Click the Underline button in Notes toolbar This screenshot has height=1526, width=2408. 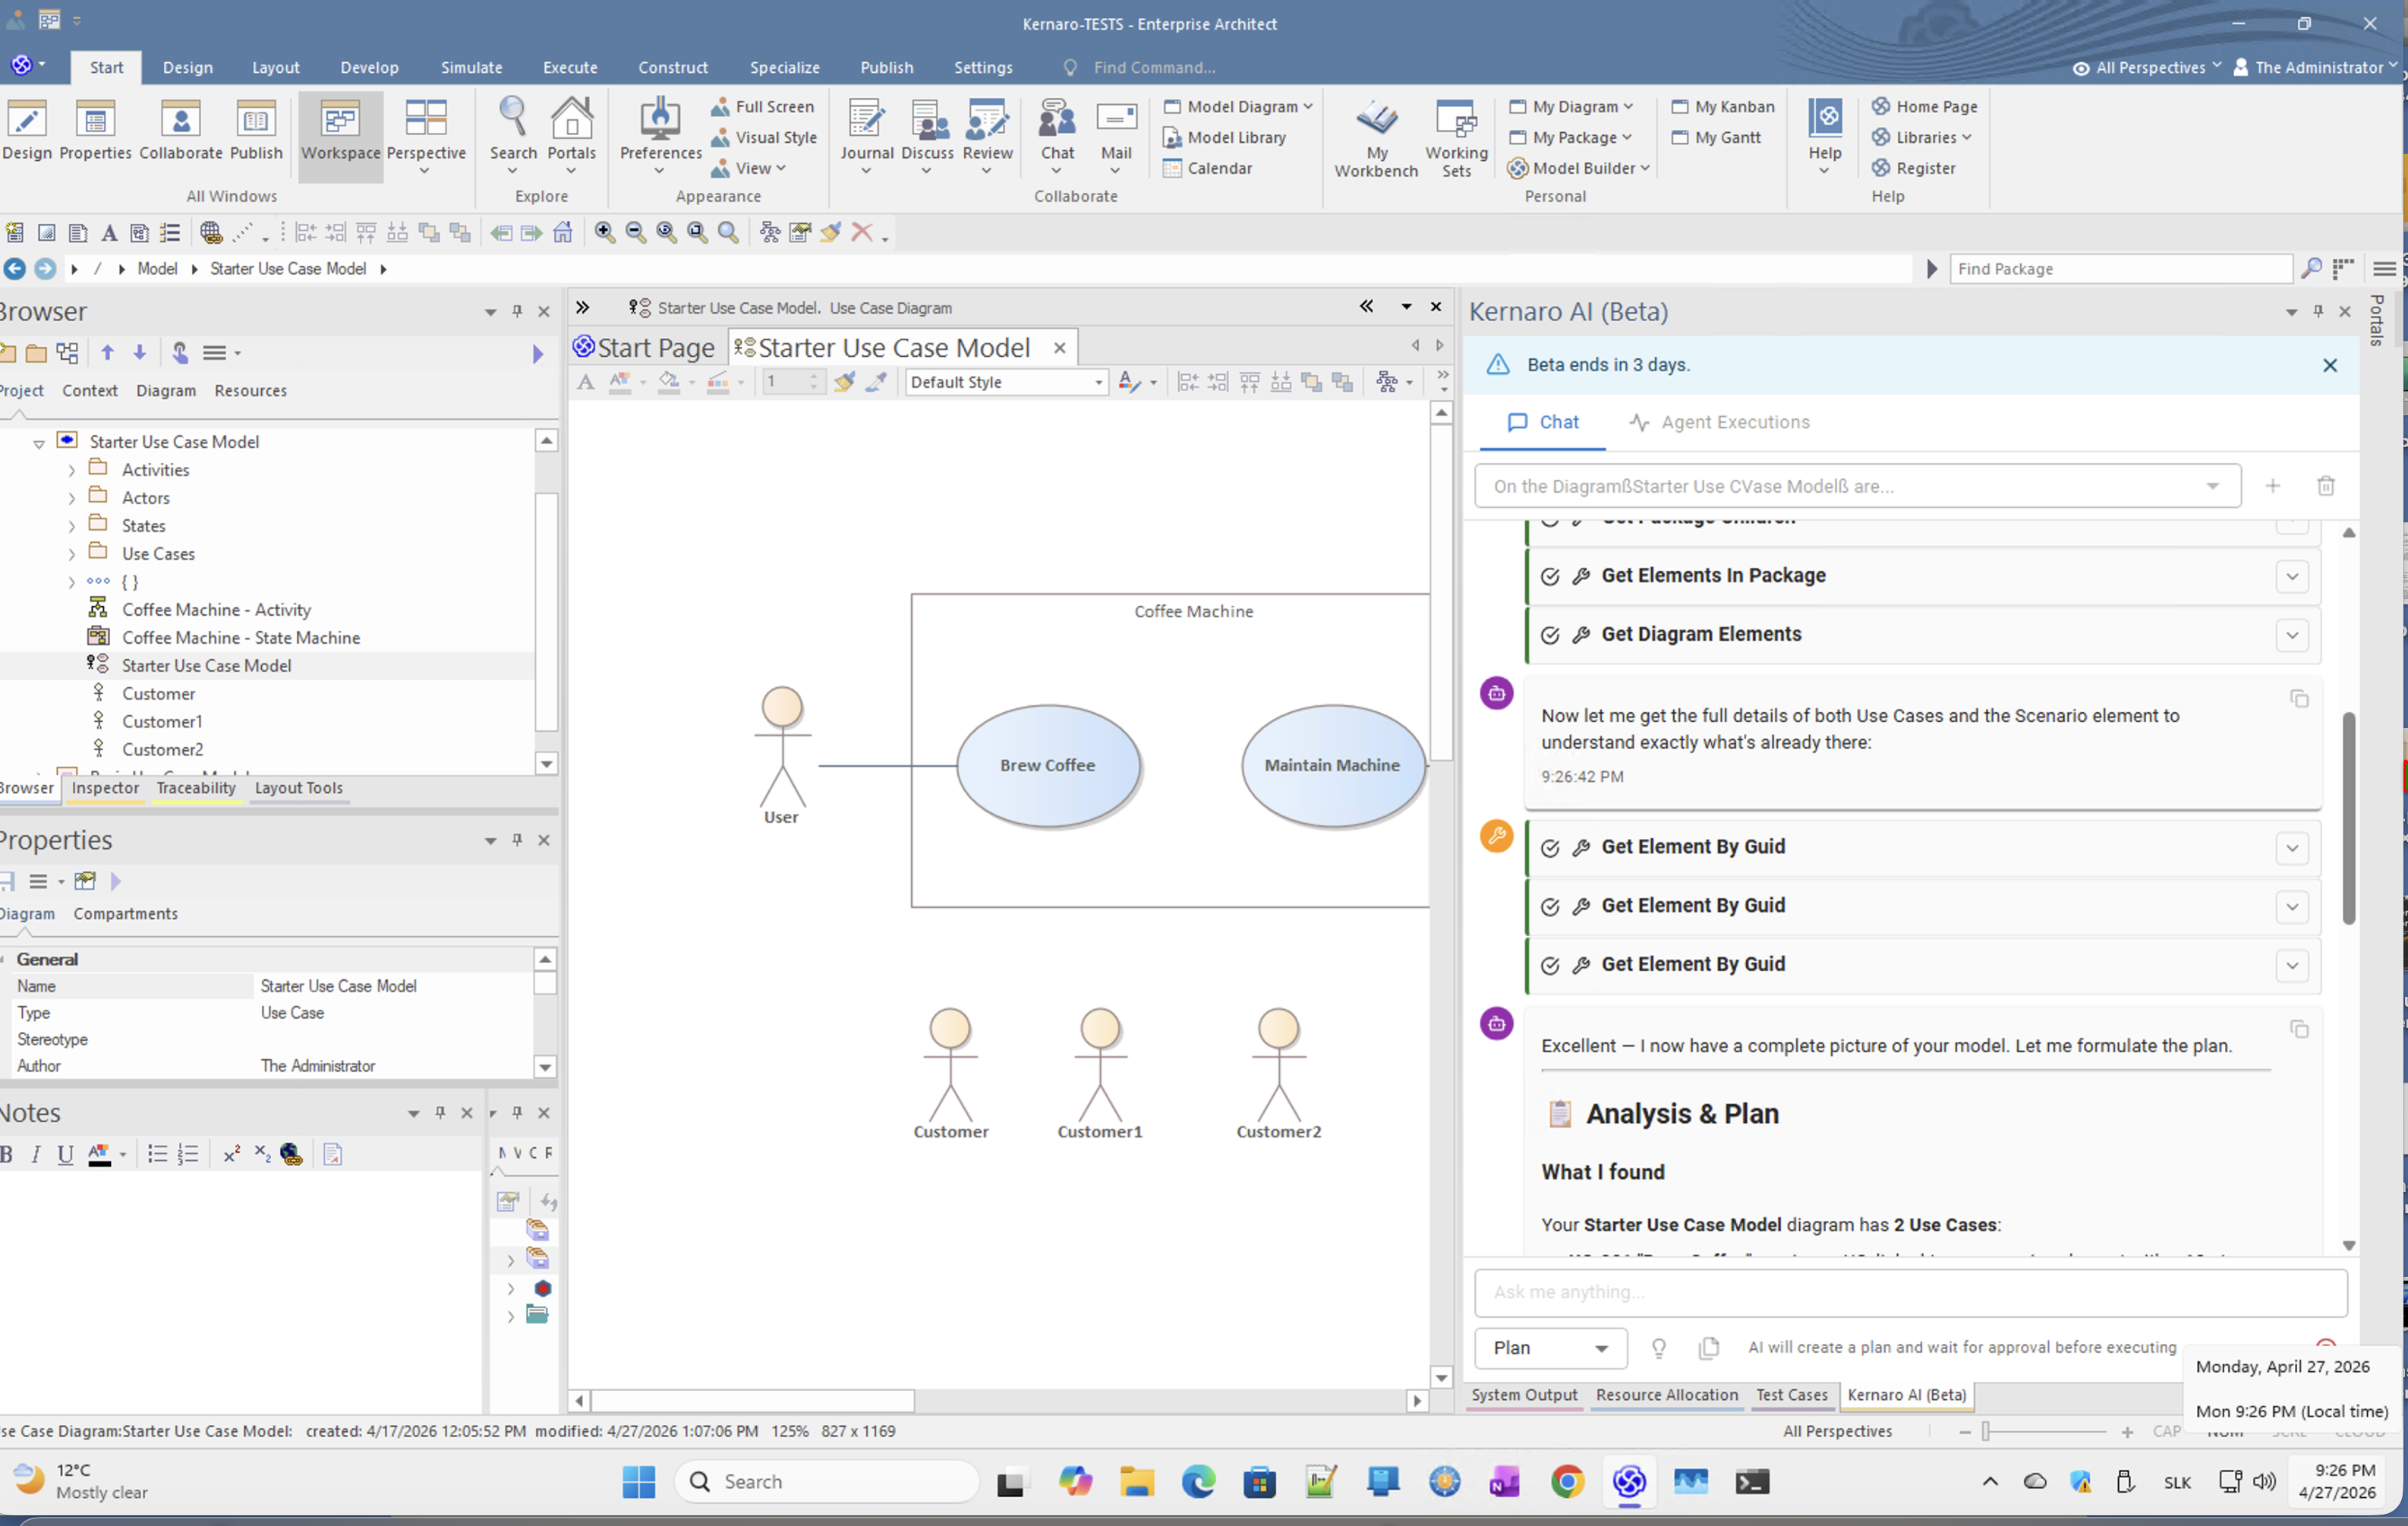65,1155
